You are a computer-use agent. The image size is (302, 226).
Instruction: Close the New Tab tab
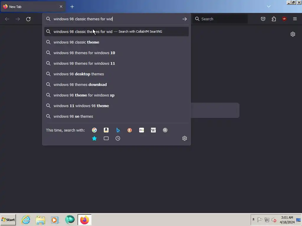(x=61, y=6)
